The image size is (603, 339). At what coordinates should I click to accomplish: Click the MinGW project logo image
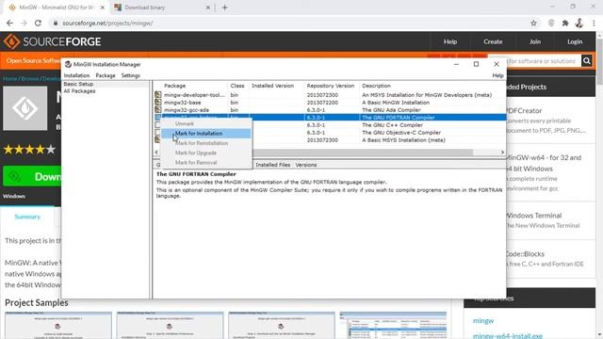click(x=25, y=108)
